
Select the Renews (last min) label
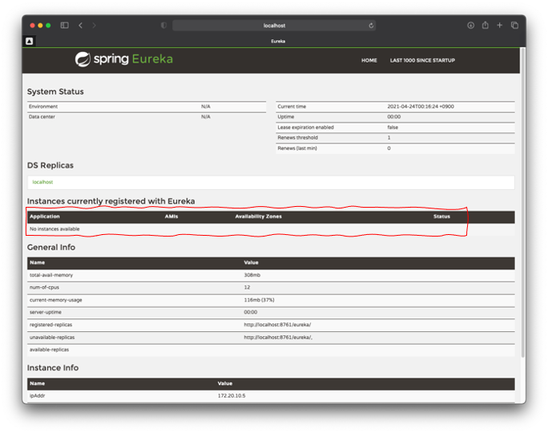pyautogui.click(x=297, y=148)
